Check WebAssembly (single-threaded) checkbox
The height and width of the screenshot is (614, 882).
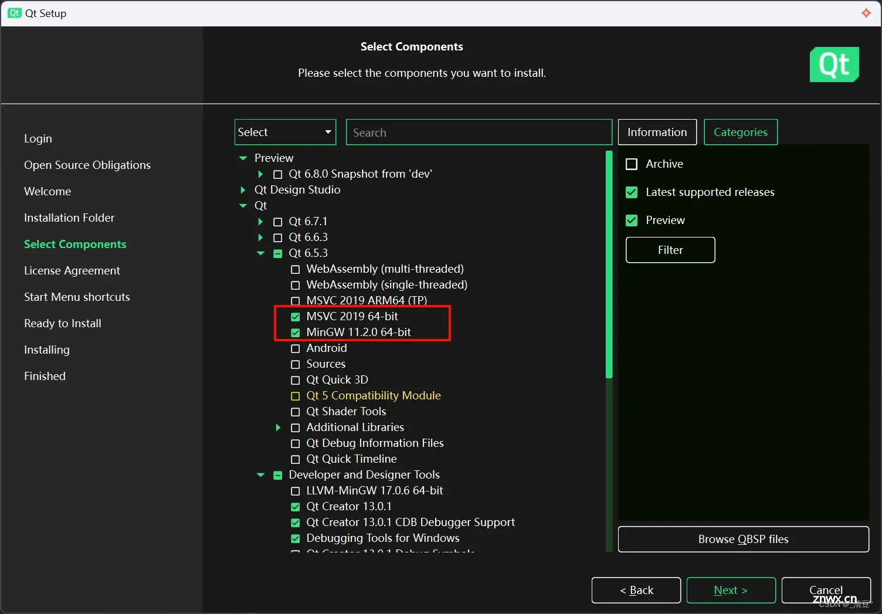point(296,285)
